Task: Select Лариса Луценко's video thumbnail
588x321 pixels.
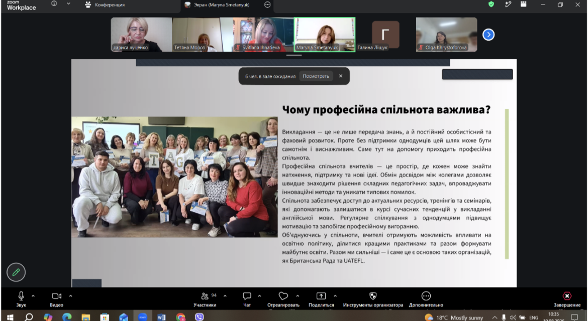Action: pos(141,35)
